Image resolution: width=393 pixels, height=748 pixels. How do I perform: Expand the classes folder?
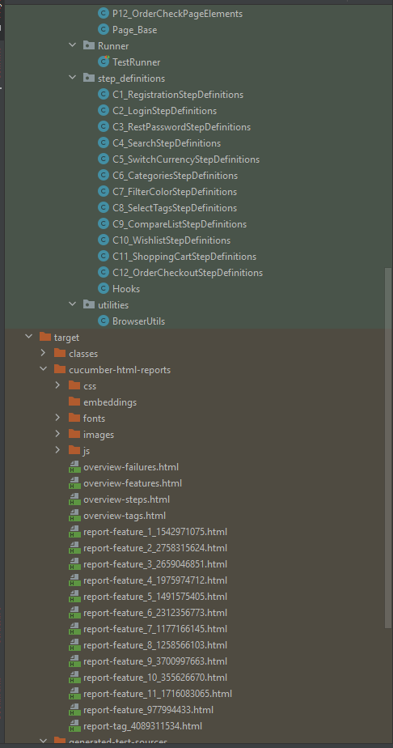click(x=44, y=353)
